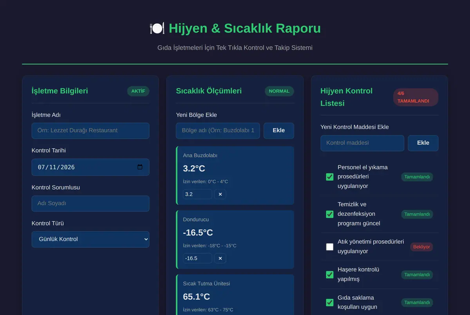Image resolution: width=470 pixels, height=315 pixels.
Task: Click the 'Sıcaklık Ölçümleri' heading
Action: click(209, 91)
